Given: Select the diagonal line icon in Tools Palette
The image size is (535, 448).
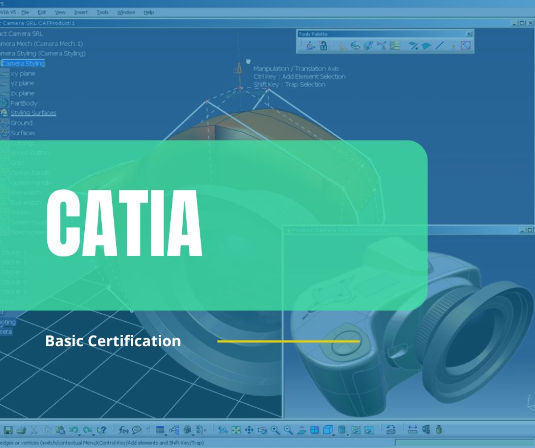Looking at the screenshot, I should 439,45.
